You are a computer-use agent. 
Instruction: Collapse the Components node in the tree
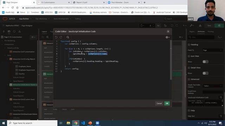point(2,44)
